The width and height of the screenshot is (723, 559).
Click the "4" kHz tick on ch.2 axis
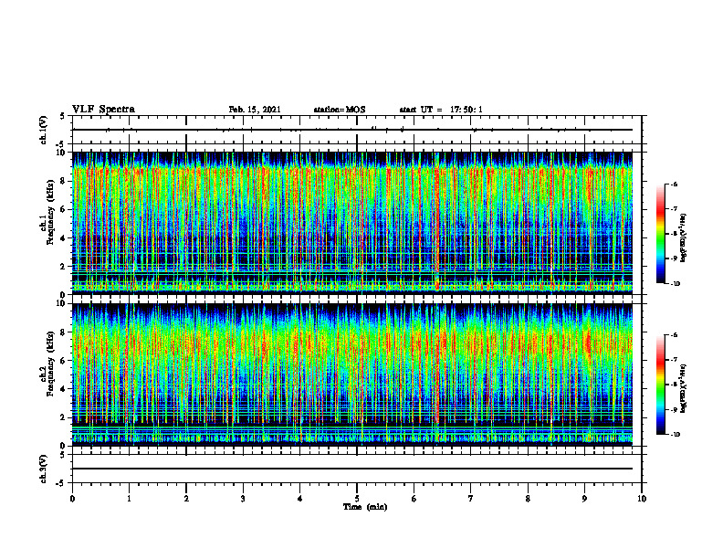(x=64, y=389)
